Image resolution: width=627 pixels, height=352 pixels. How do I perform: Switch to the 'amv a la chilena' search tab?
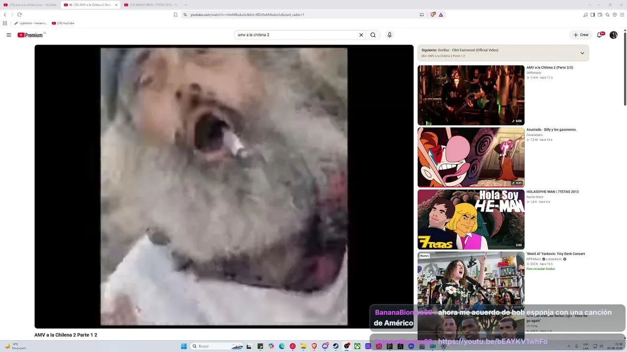[30, 5]
